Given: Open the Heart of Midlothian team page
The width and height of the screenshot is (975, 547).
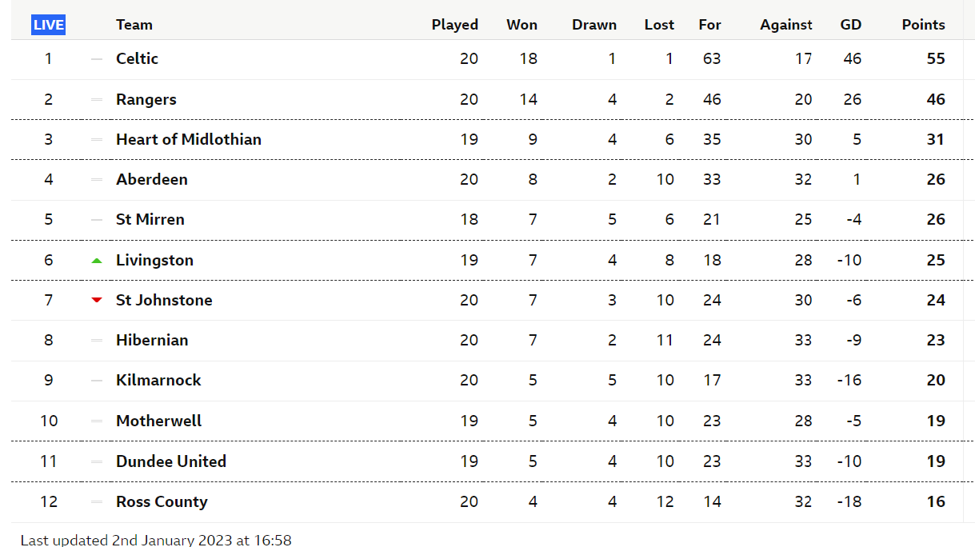Looking at the screenshot, I should coord(188,139).
